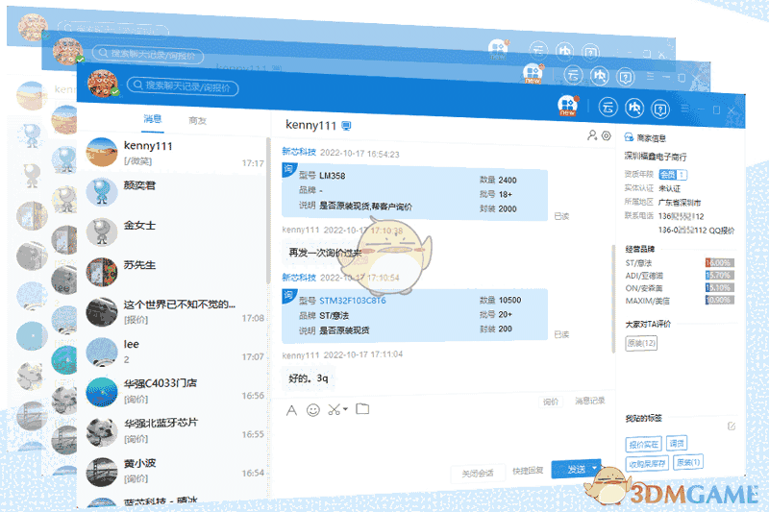Click 原装(1) tag in my tags
Viewport: 769px width, 512px height.
click(688, 461)
